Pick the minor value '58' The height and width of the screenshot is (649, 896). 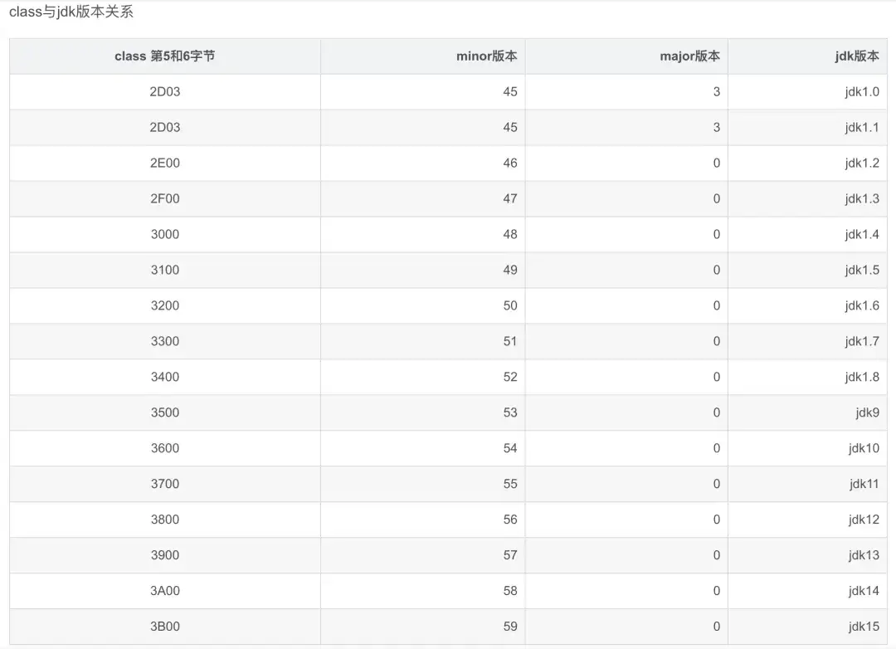coord(510,591)
